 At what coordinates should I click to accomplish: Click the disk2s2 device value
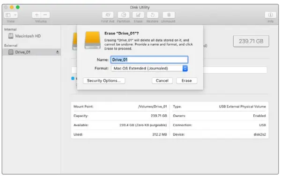tap(259, 134)
